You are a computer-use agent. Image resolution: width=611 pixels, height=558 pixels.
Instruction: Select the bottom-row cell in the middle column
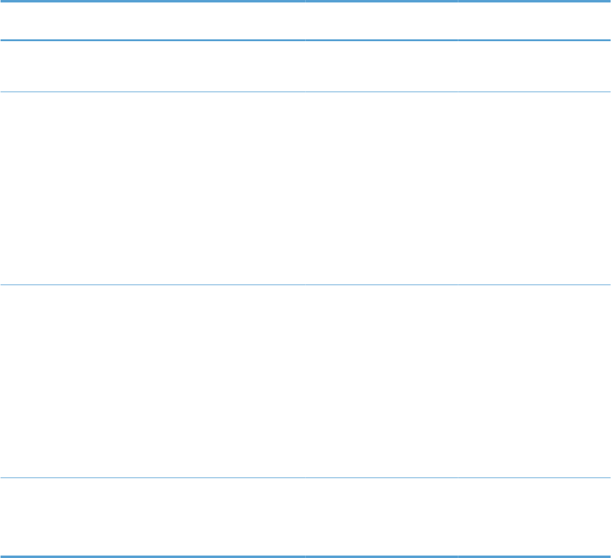click(x=381, y=517)
